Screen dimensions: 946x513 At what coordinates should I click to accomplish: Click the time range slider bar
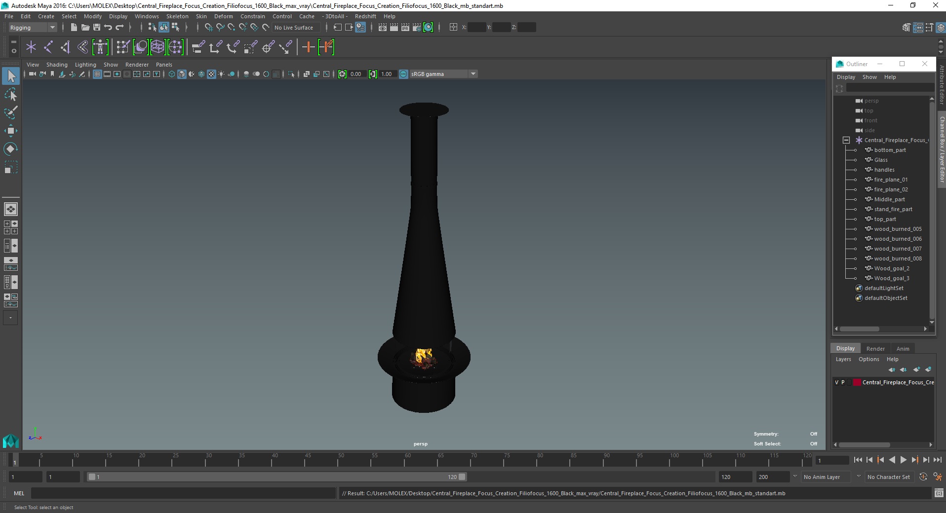[276, 477]
